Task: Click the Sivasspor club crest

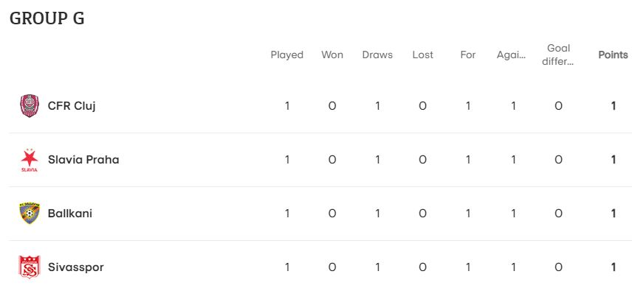Action: coord(30,267)
